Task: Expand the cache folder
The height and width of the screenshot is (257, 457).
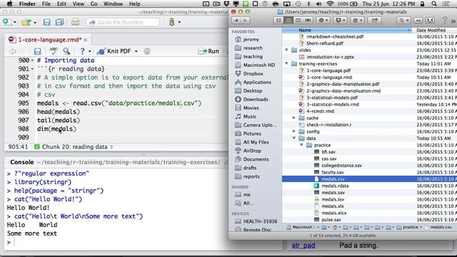Action: (294, 118)
